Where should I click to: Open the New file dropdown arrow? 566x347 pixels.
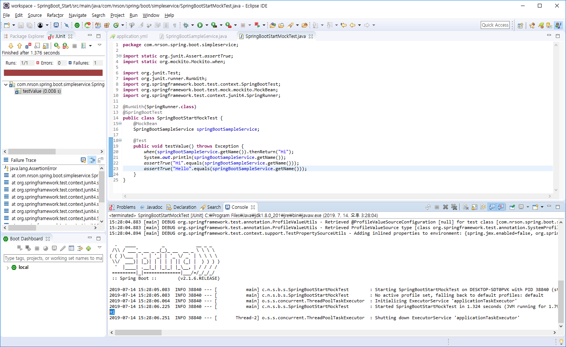14,25
